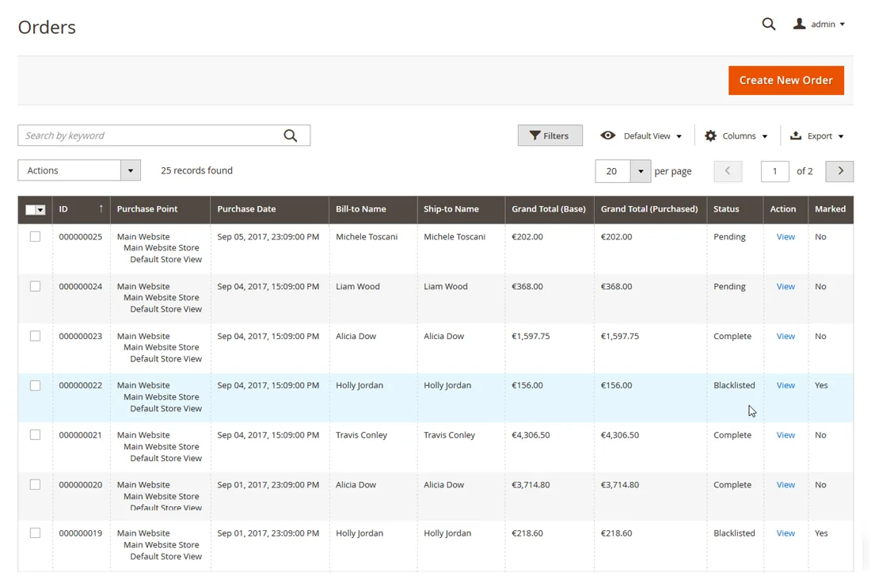This screenshot has width=871, height=588.
Task: Tick the select-all checkbox in header
Action: click(x=31, y=209)
